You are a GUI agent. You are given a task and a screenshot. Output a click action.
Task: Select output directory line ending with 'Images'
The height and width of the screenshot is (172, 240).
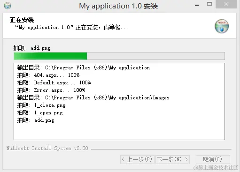93,98
